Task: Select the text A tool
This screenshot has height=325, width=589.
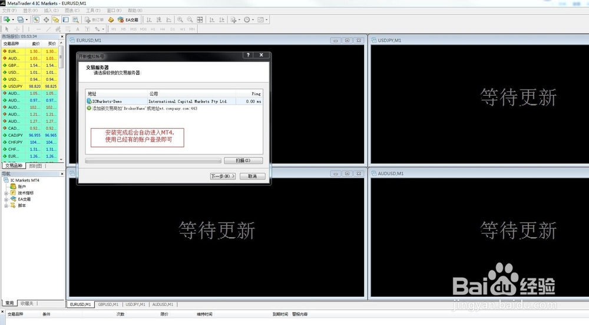Action: coord(78,29)
